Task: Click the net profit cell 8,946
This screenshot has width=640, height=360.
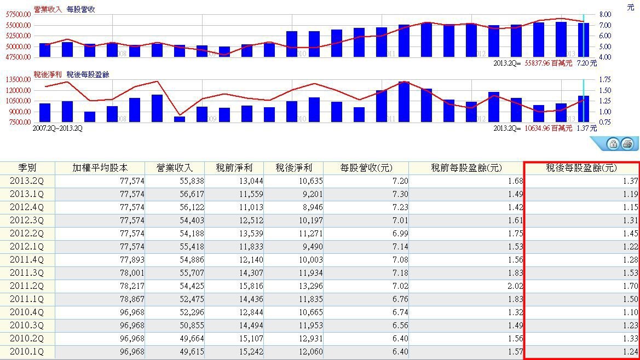Action: tap(294, 207)
